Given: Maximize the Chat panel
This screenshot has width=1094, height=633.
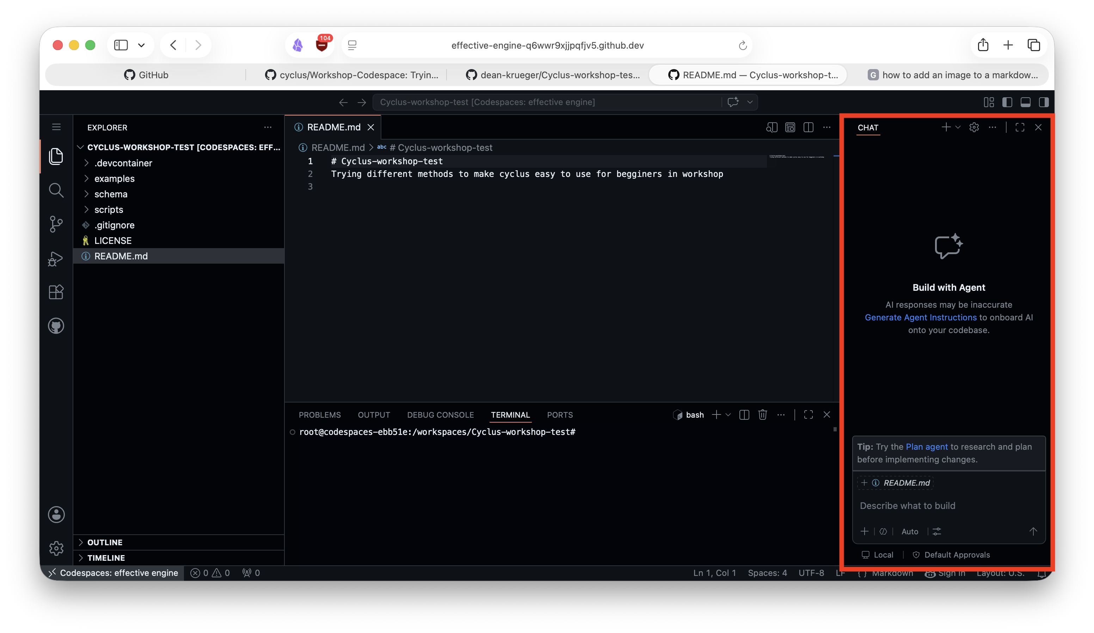Looking at the screenshot, I should point(1020,127).
